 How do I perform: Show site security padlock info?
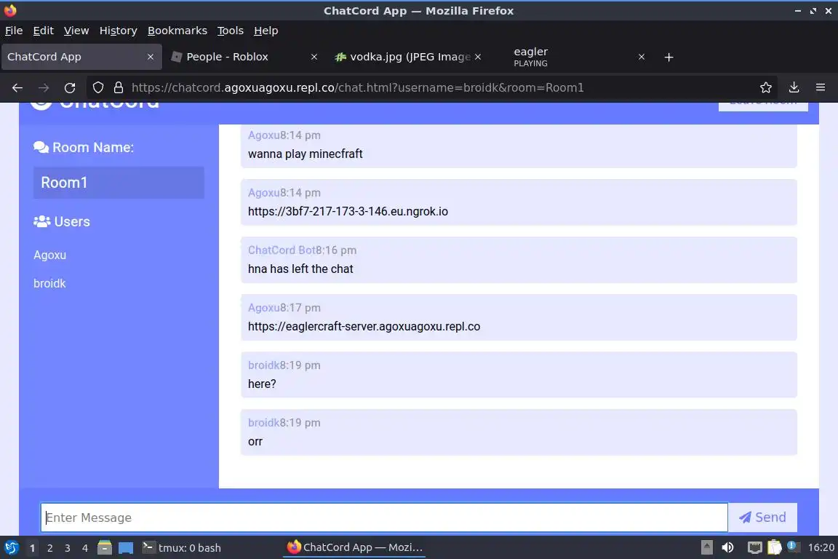point(119,88)
